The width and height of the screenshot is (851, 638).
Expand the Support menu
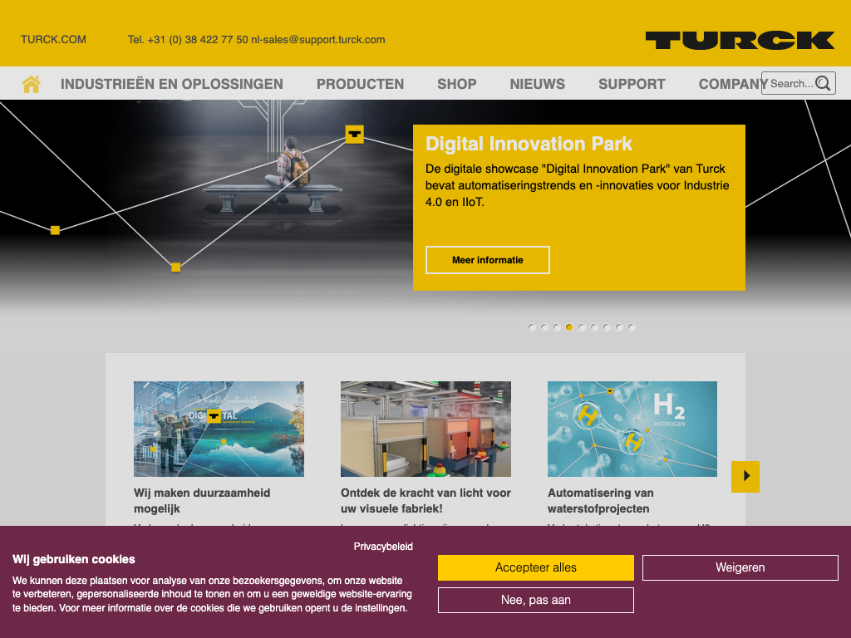coord(632,84)
